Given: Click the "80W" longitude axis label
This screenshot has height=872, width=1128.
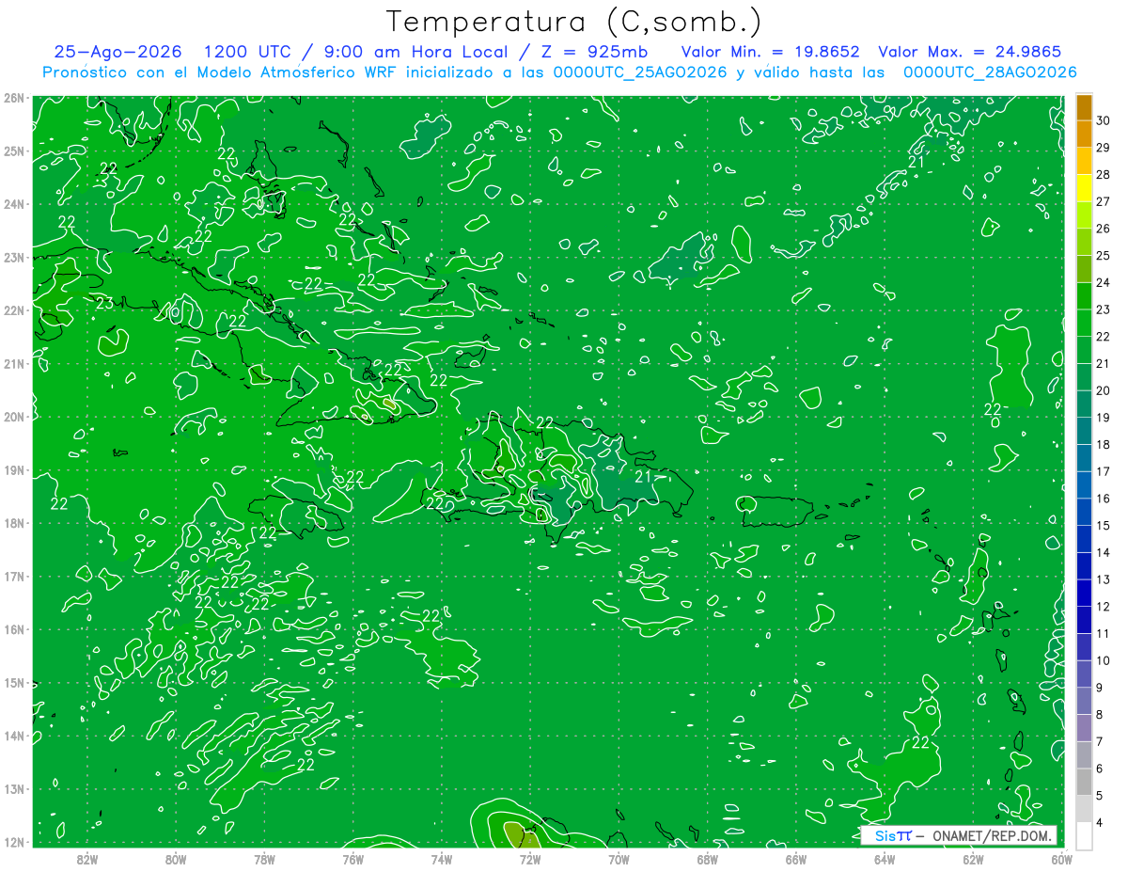Looking at the screenshot, I should pos(176,859).
